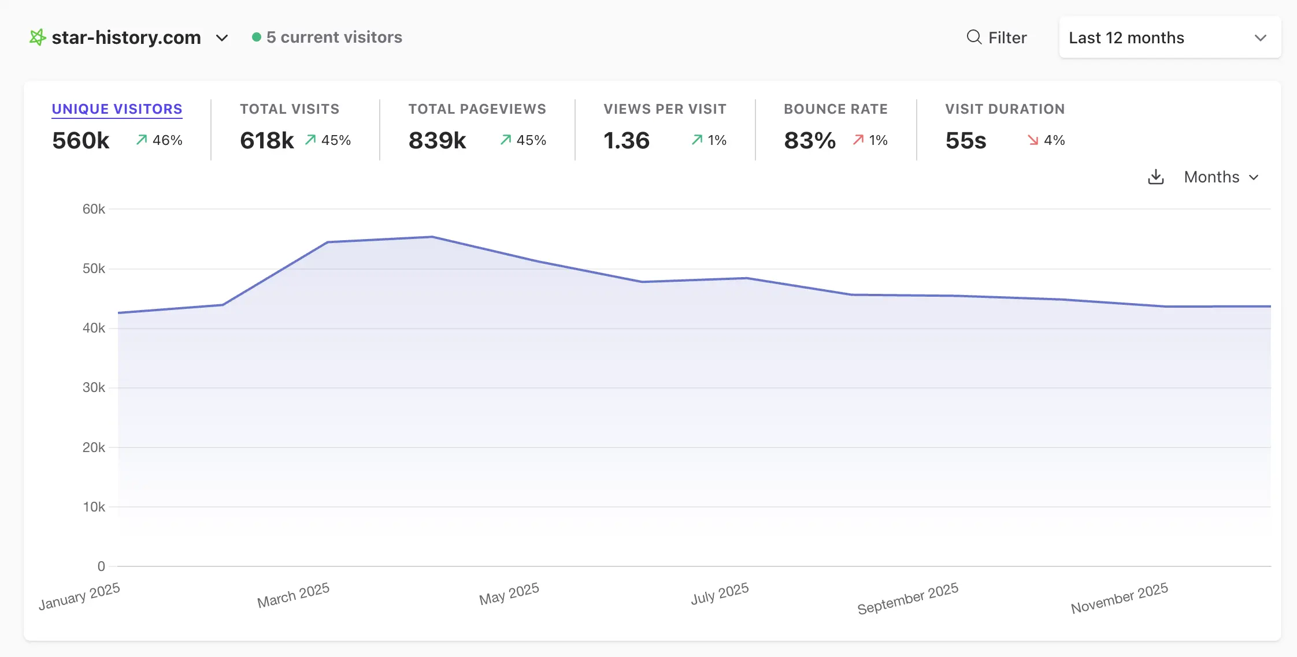The width and height of the screenshot is (1297, 657).
Task: Click the Bounce Rate red up arrow
Action: [x=858, y=140]
